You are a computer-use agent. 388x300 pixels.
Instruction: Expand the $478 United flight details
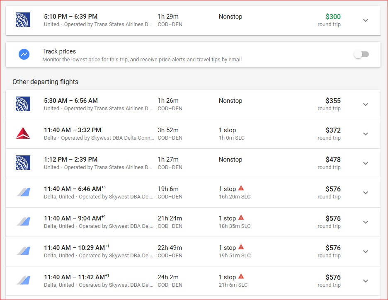[x=365, y=163]
